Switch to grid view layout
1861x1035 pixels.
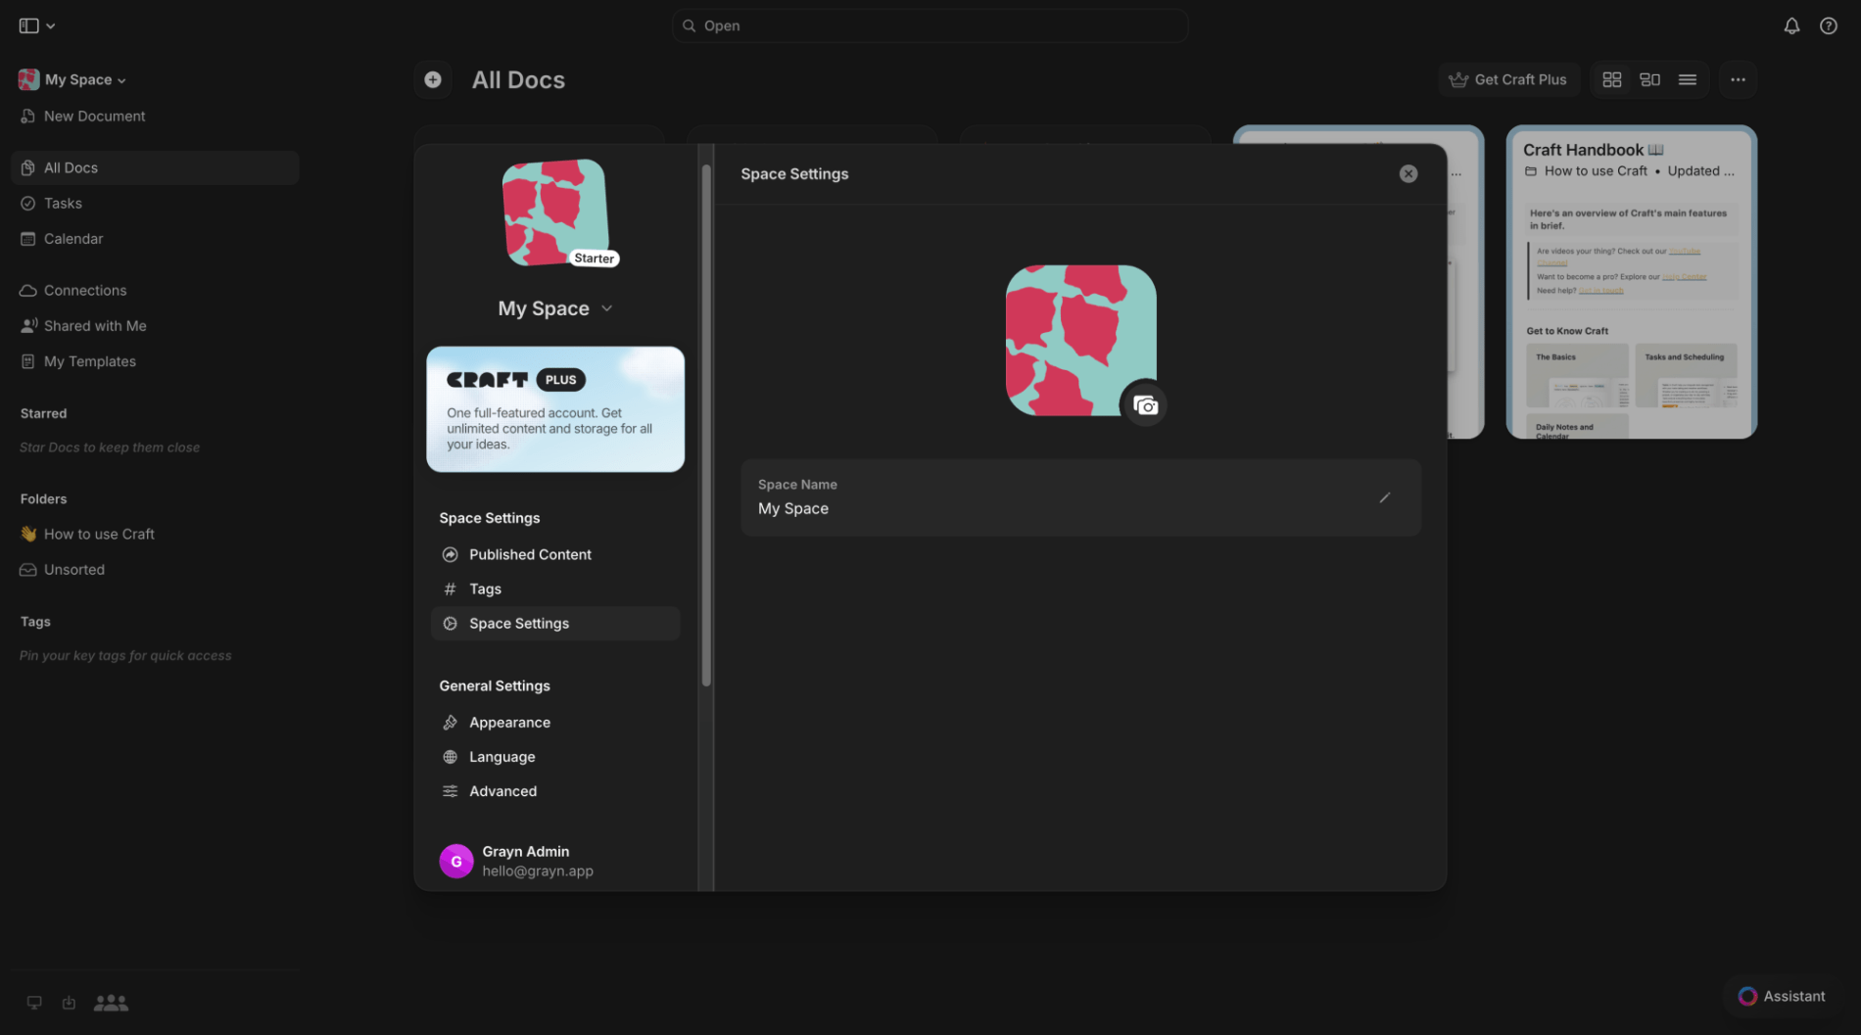[1612, 79]
